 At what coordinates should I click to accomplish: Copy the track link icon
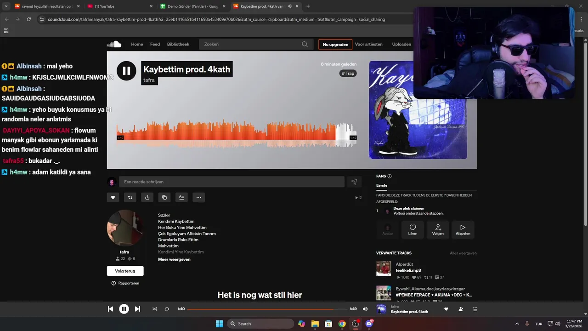[x=164, y=197]
